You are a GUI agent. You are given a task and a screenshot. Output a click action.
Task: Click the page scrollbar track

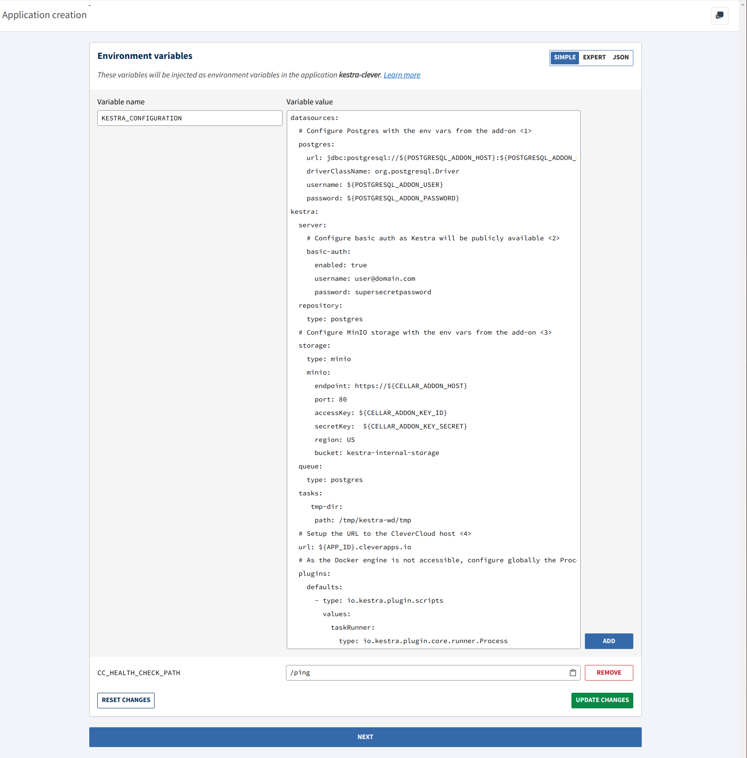click(x=743, y=379)
